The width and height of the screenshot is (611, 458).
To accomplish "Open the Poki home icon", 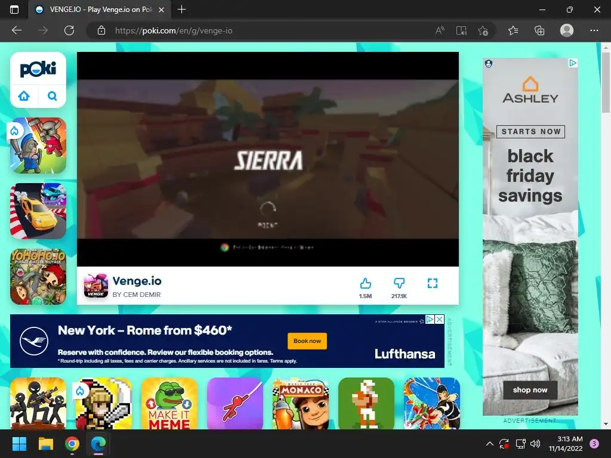I will [x=24, y=96].
